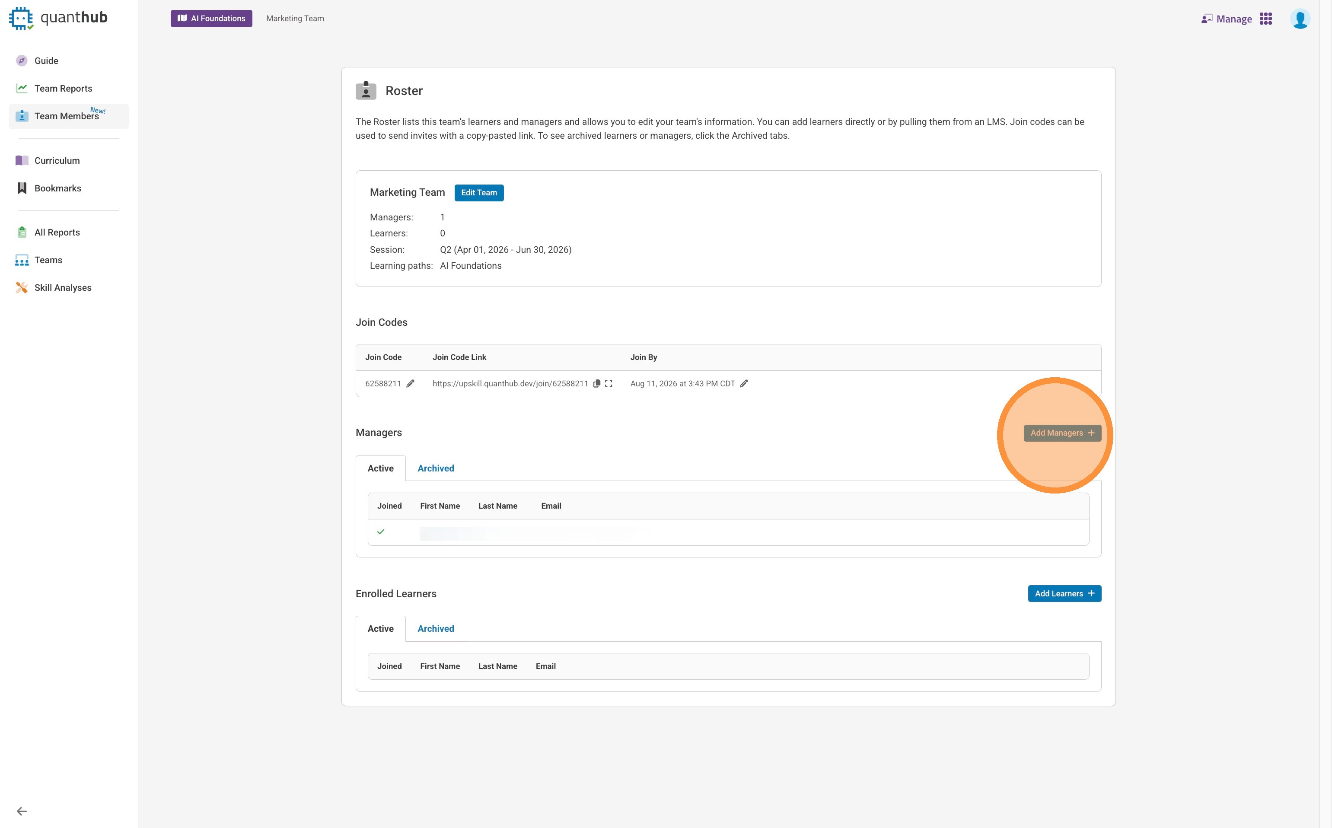
Task: Click the Add Learners button
Action: pos(1064,594)
